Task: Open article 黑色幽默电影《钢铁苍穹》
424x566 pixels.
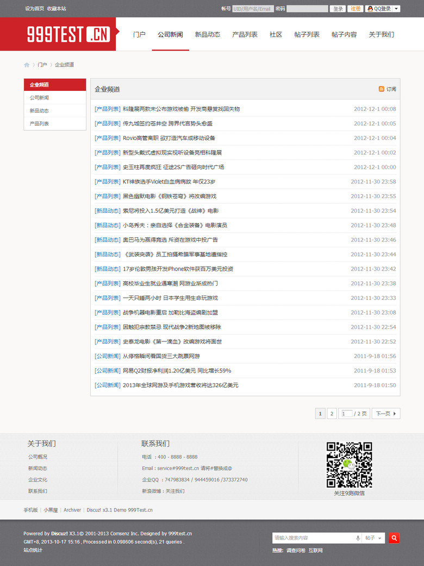Action: click(170, 196)
